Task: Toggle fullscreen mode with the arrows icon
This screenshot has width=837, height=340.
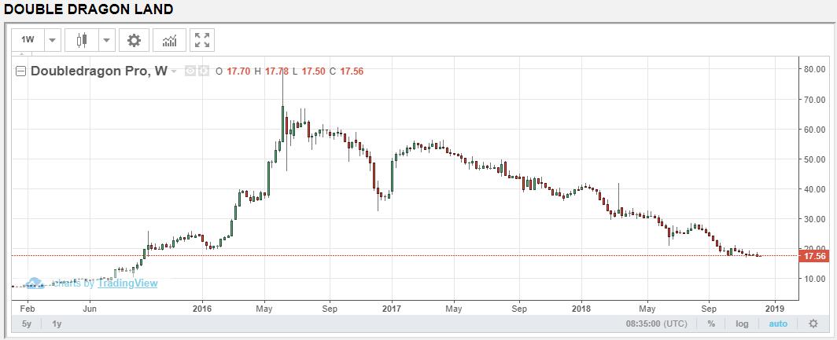Action: [x=202, y=40]
